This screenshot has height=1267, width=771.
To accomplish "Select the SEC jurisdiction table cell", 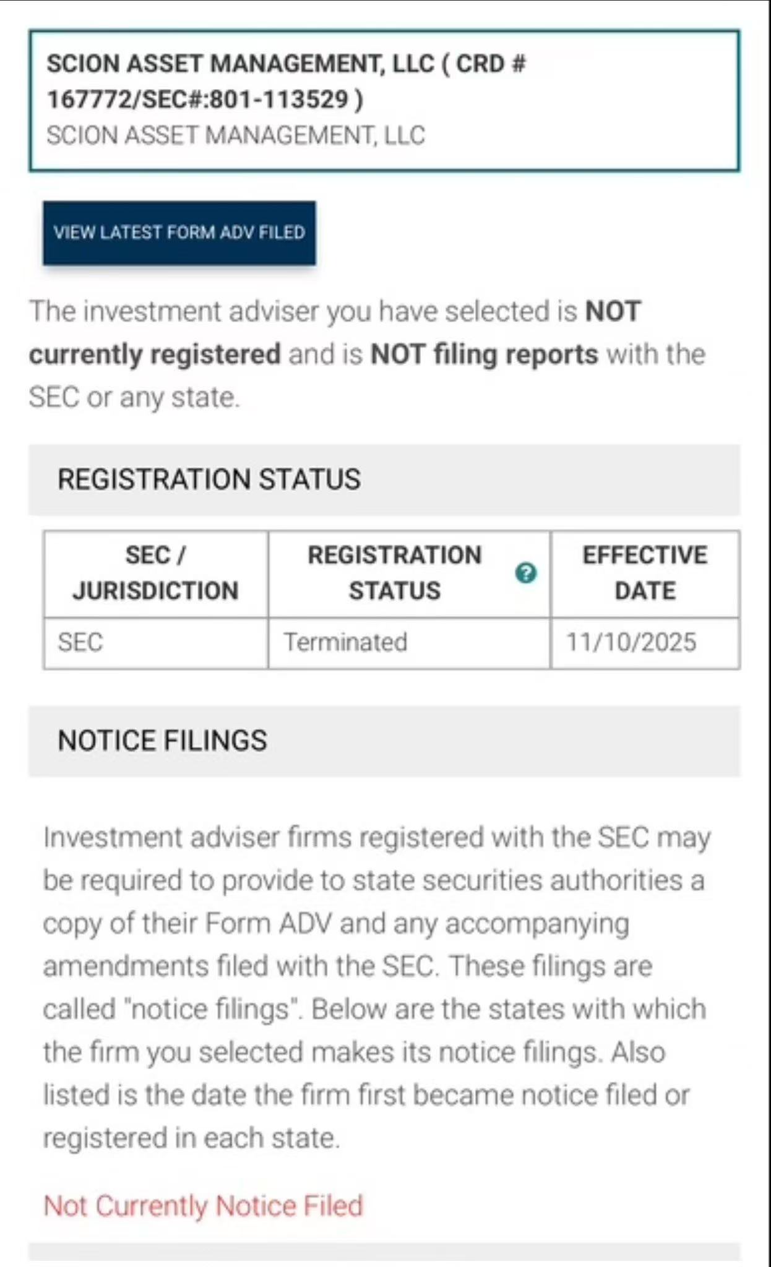I will tap(155, 643).
